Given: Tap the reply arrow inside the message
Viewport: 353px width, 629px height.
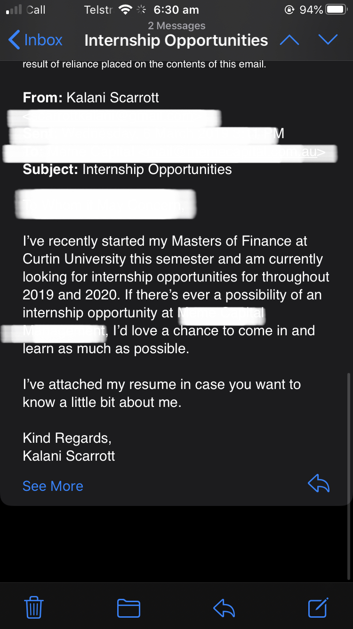Looking at the screenshot, I should [x=319, y=484].
